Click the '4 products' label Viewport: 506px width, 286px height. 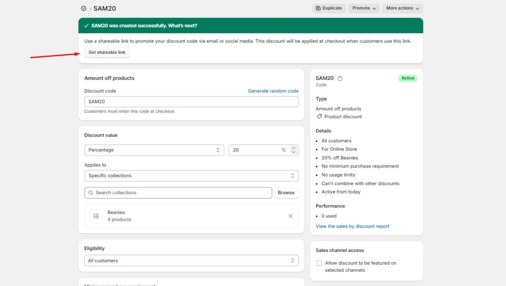click(120, 219)
